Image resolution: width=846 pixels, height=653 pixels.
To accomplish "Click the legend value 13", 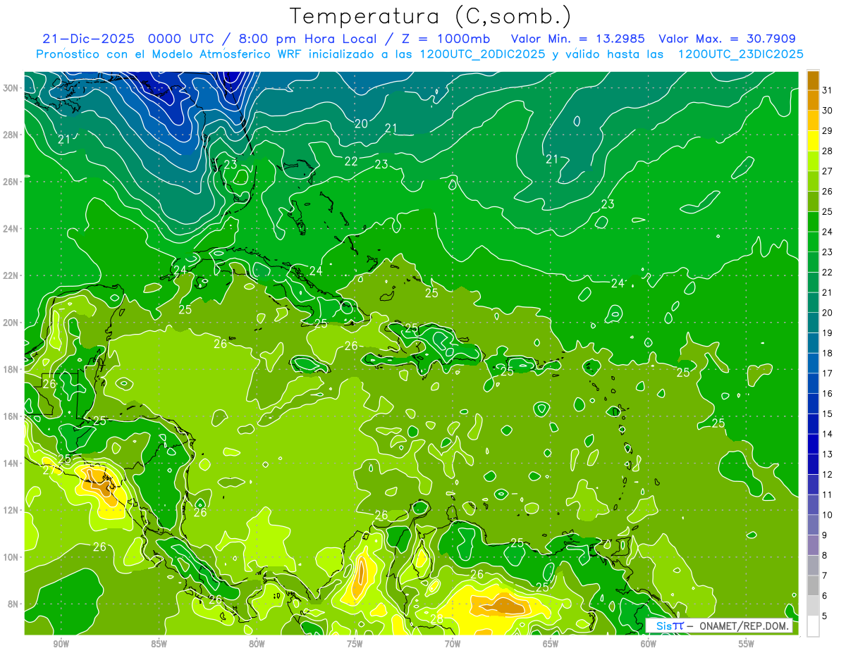I will (828, 454).
